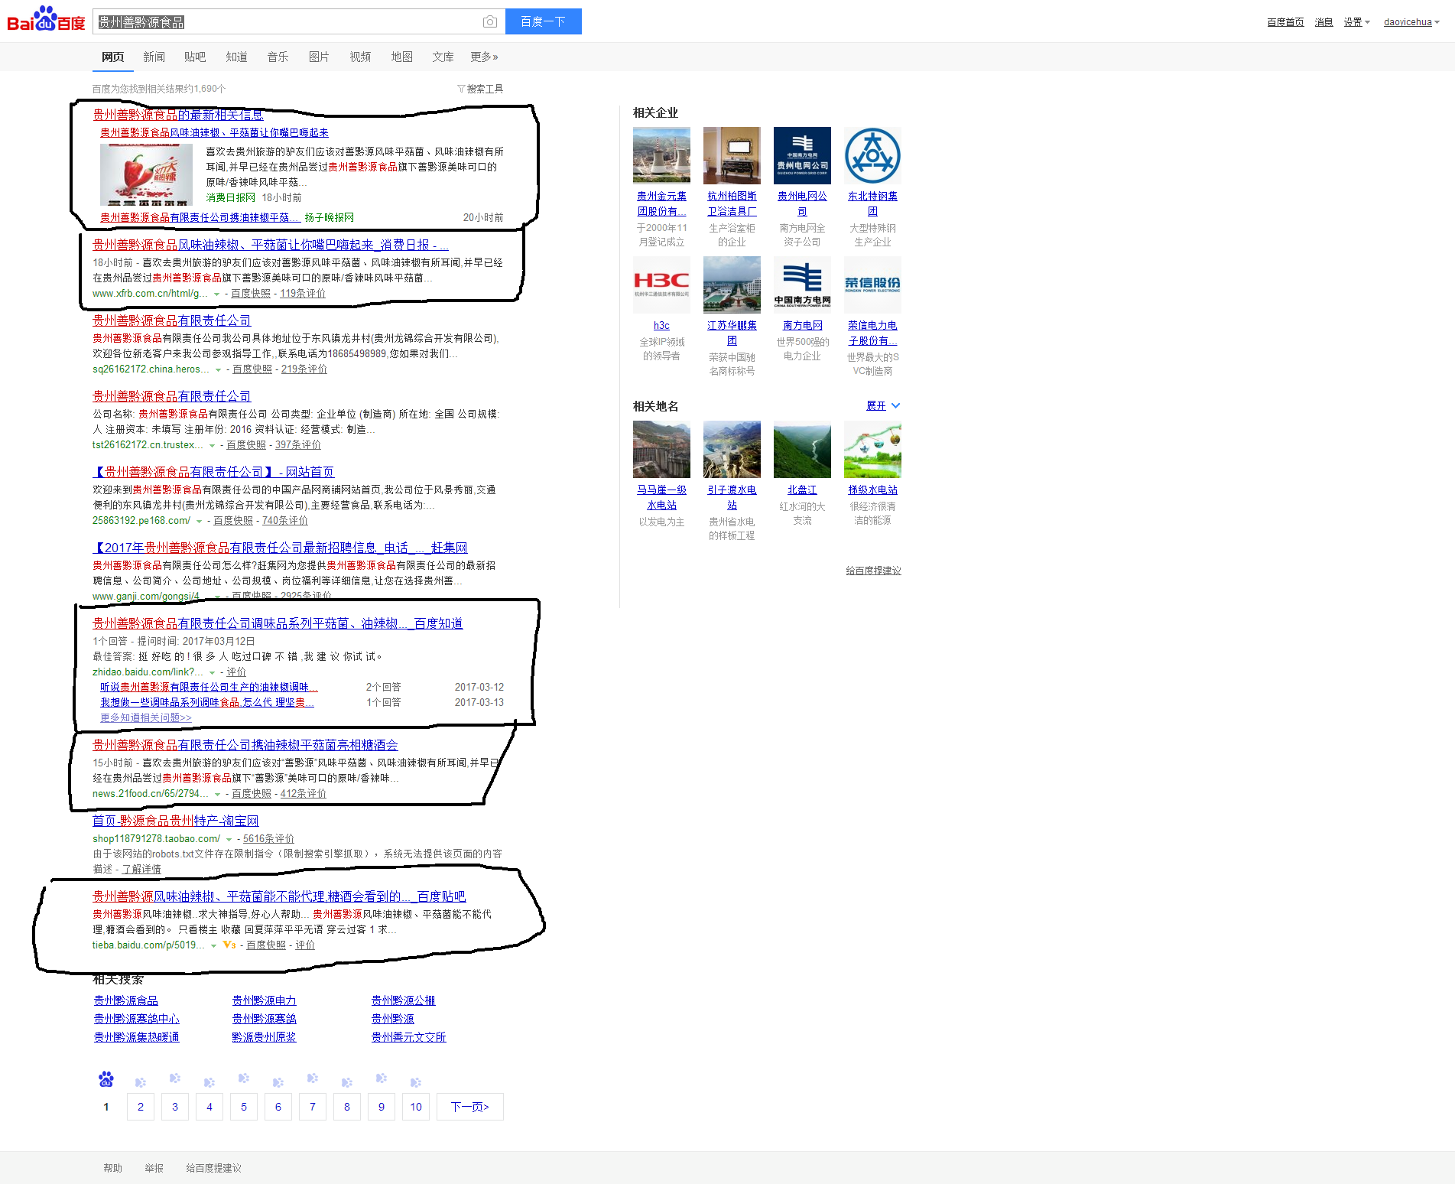Open 2017年贵州善黔源食品 招聘信息 赶集网 result
1455x1184 pixels.
point(280,548)
